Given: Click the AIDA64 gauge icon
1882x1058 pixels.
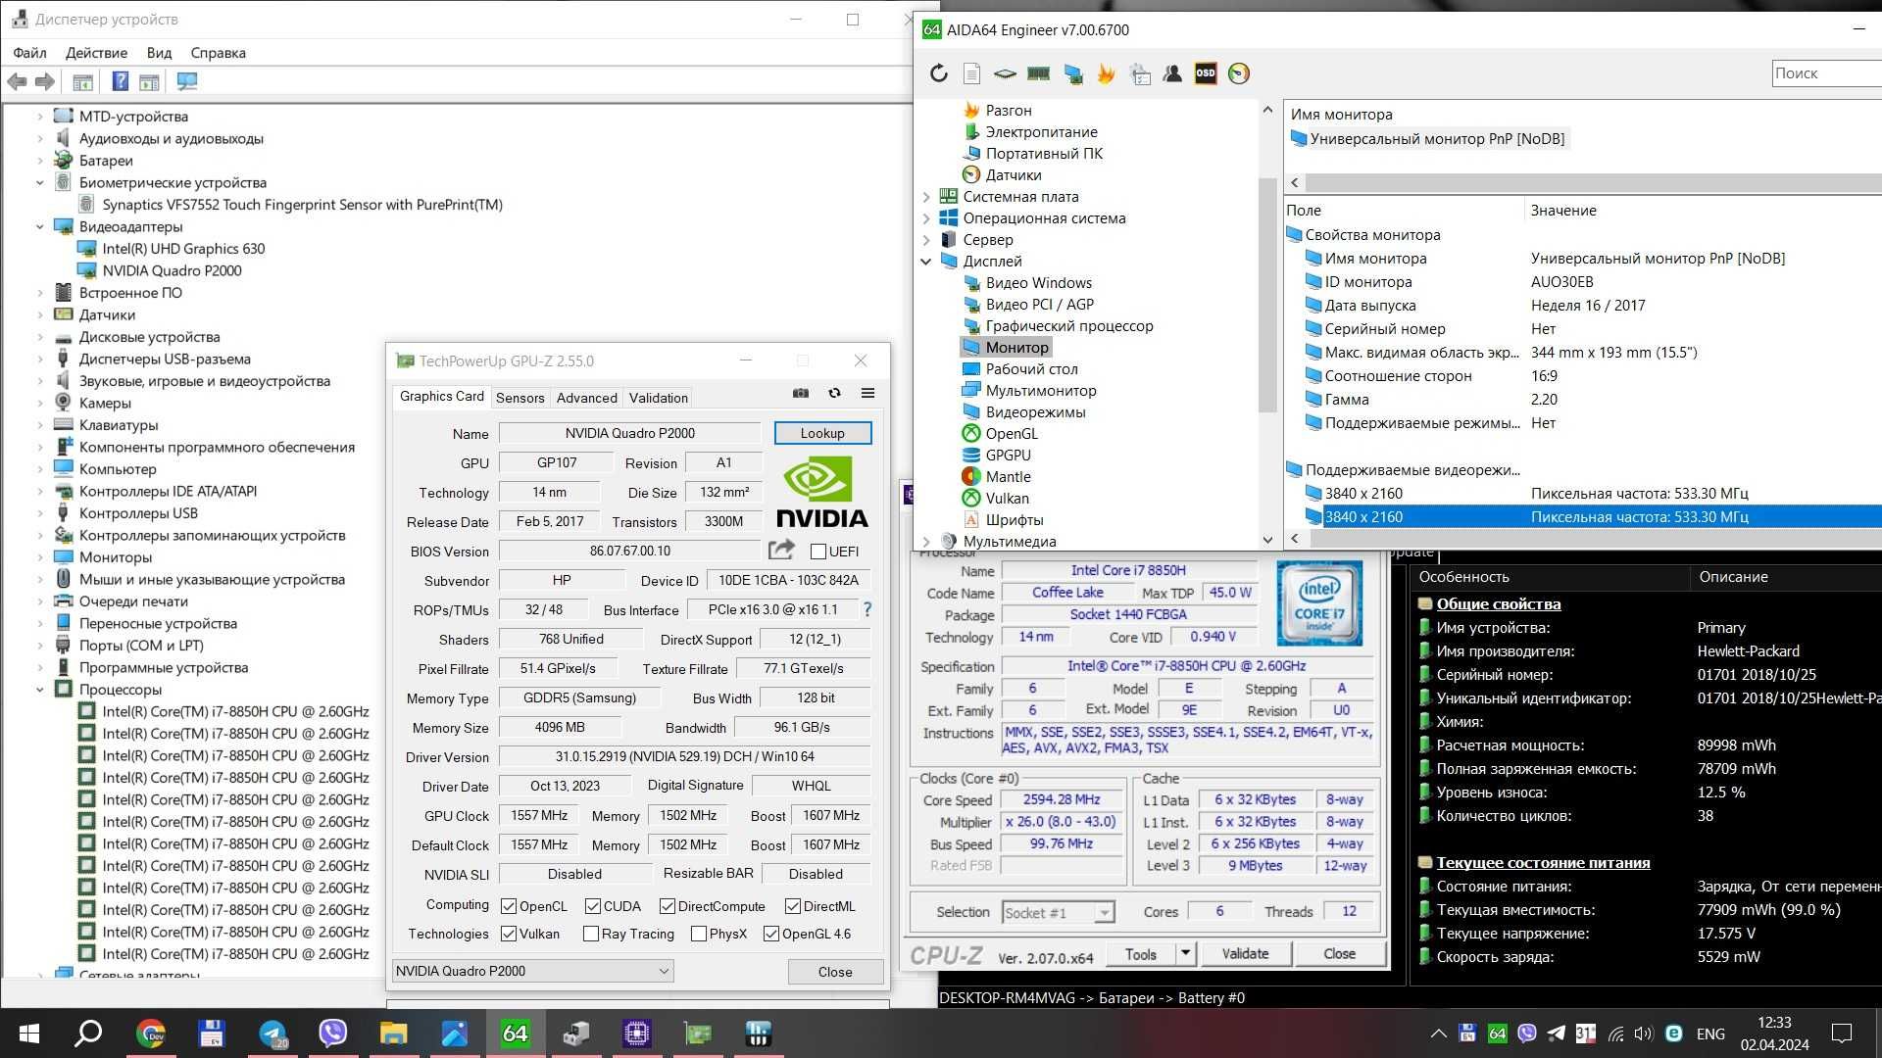Looking at the screenshot, I should click(1239, 73).
